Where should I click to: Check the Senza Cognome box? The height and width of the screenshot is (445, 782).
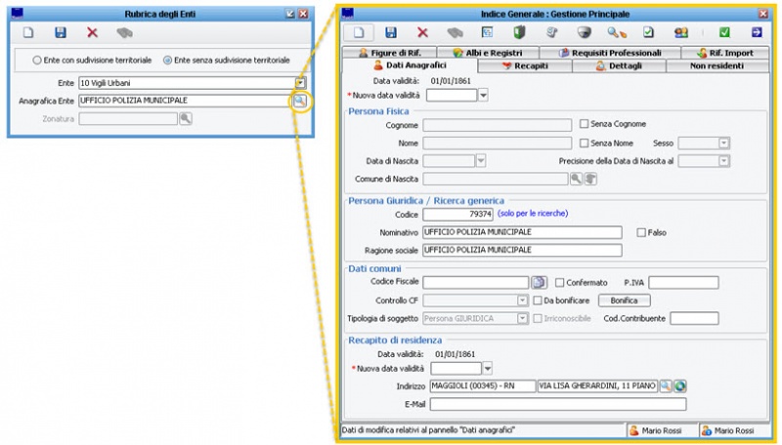pos(584,123)
